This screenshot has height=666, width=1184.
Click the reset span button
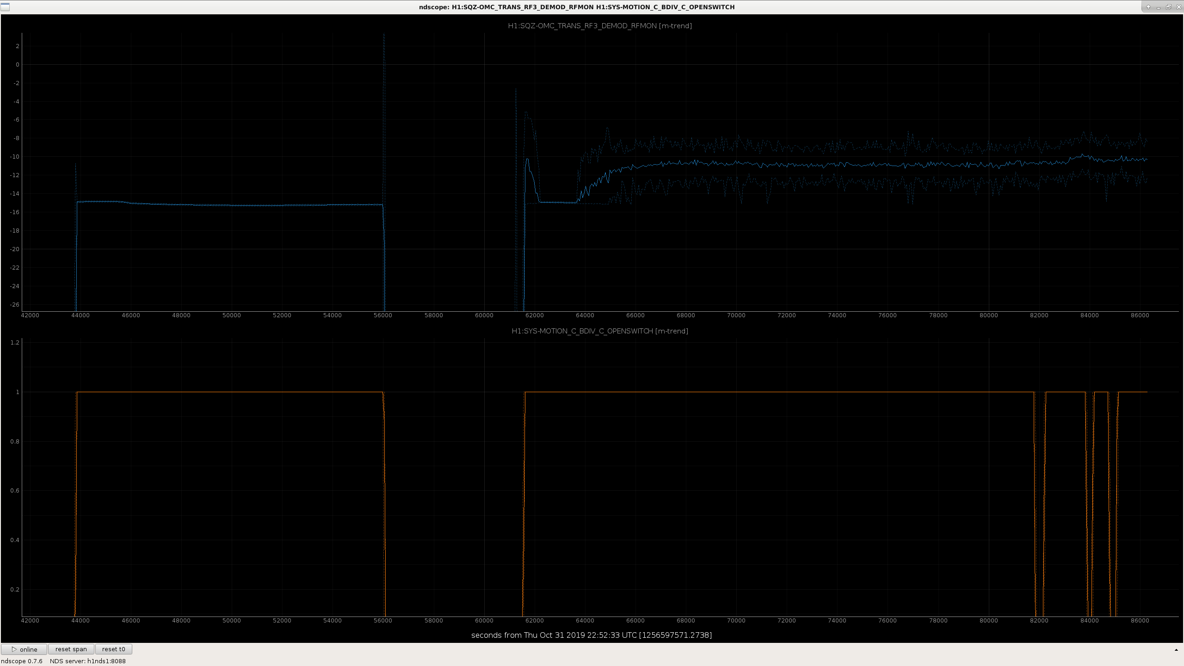71,649
